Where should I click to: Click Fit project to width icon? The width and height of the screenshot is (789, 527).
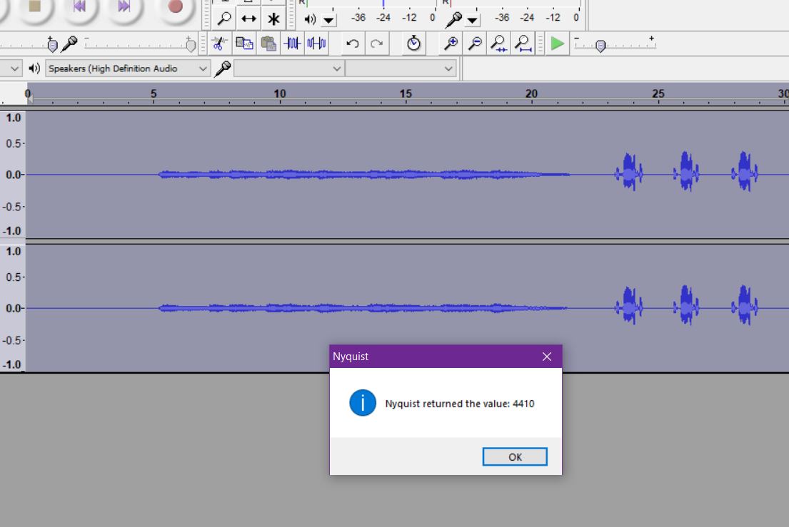click(523, 44)
